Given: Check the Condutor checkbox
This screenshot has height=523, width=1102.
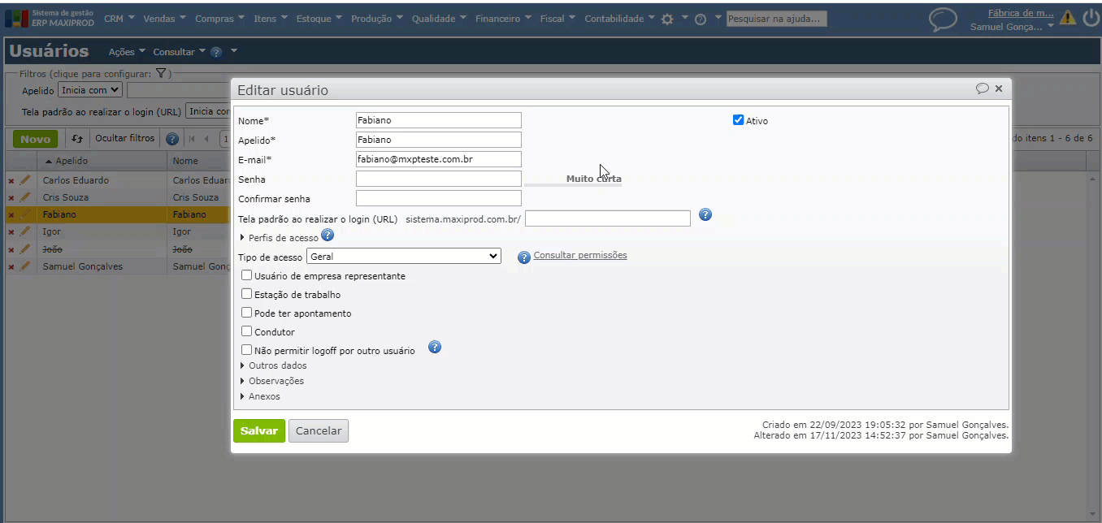Looking at the screenshot, I should point(247,331).
